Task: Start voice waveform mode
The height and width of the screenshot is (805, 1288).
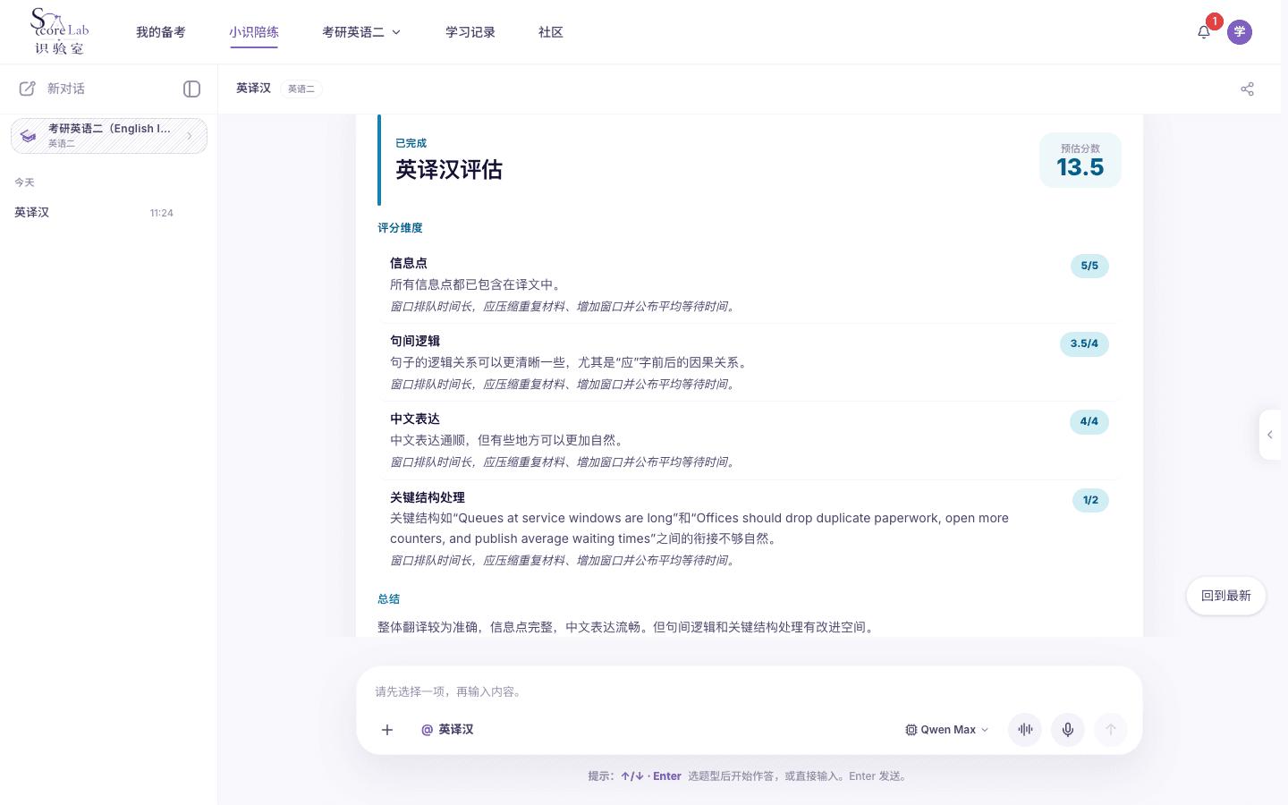Action: pos(1025,730)
